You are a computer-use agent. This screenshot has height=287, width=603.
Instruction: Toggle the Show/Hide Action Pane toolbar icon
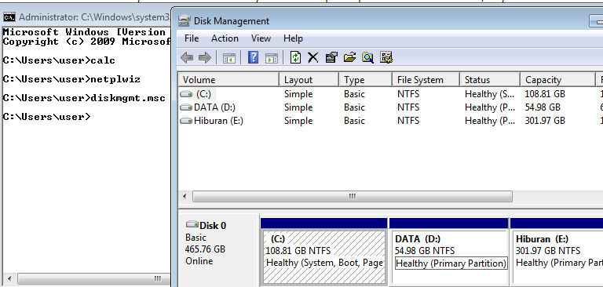pos(271,58)
